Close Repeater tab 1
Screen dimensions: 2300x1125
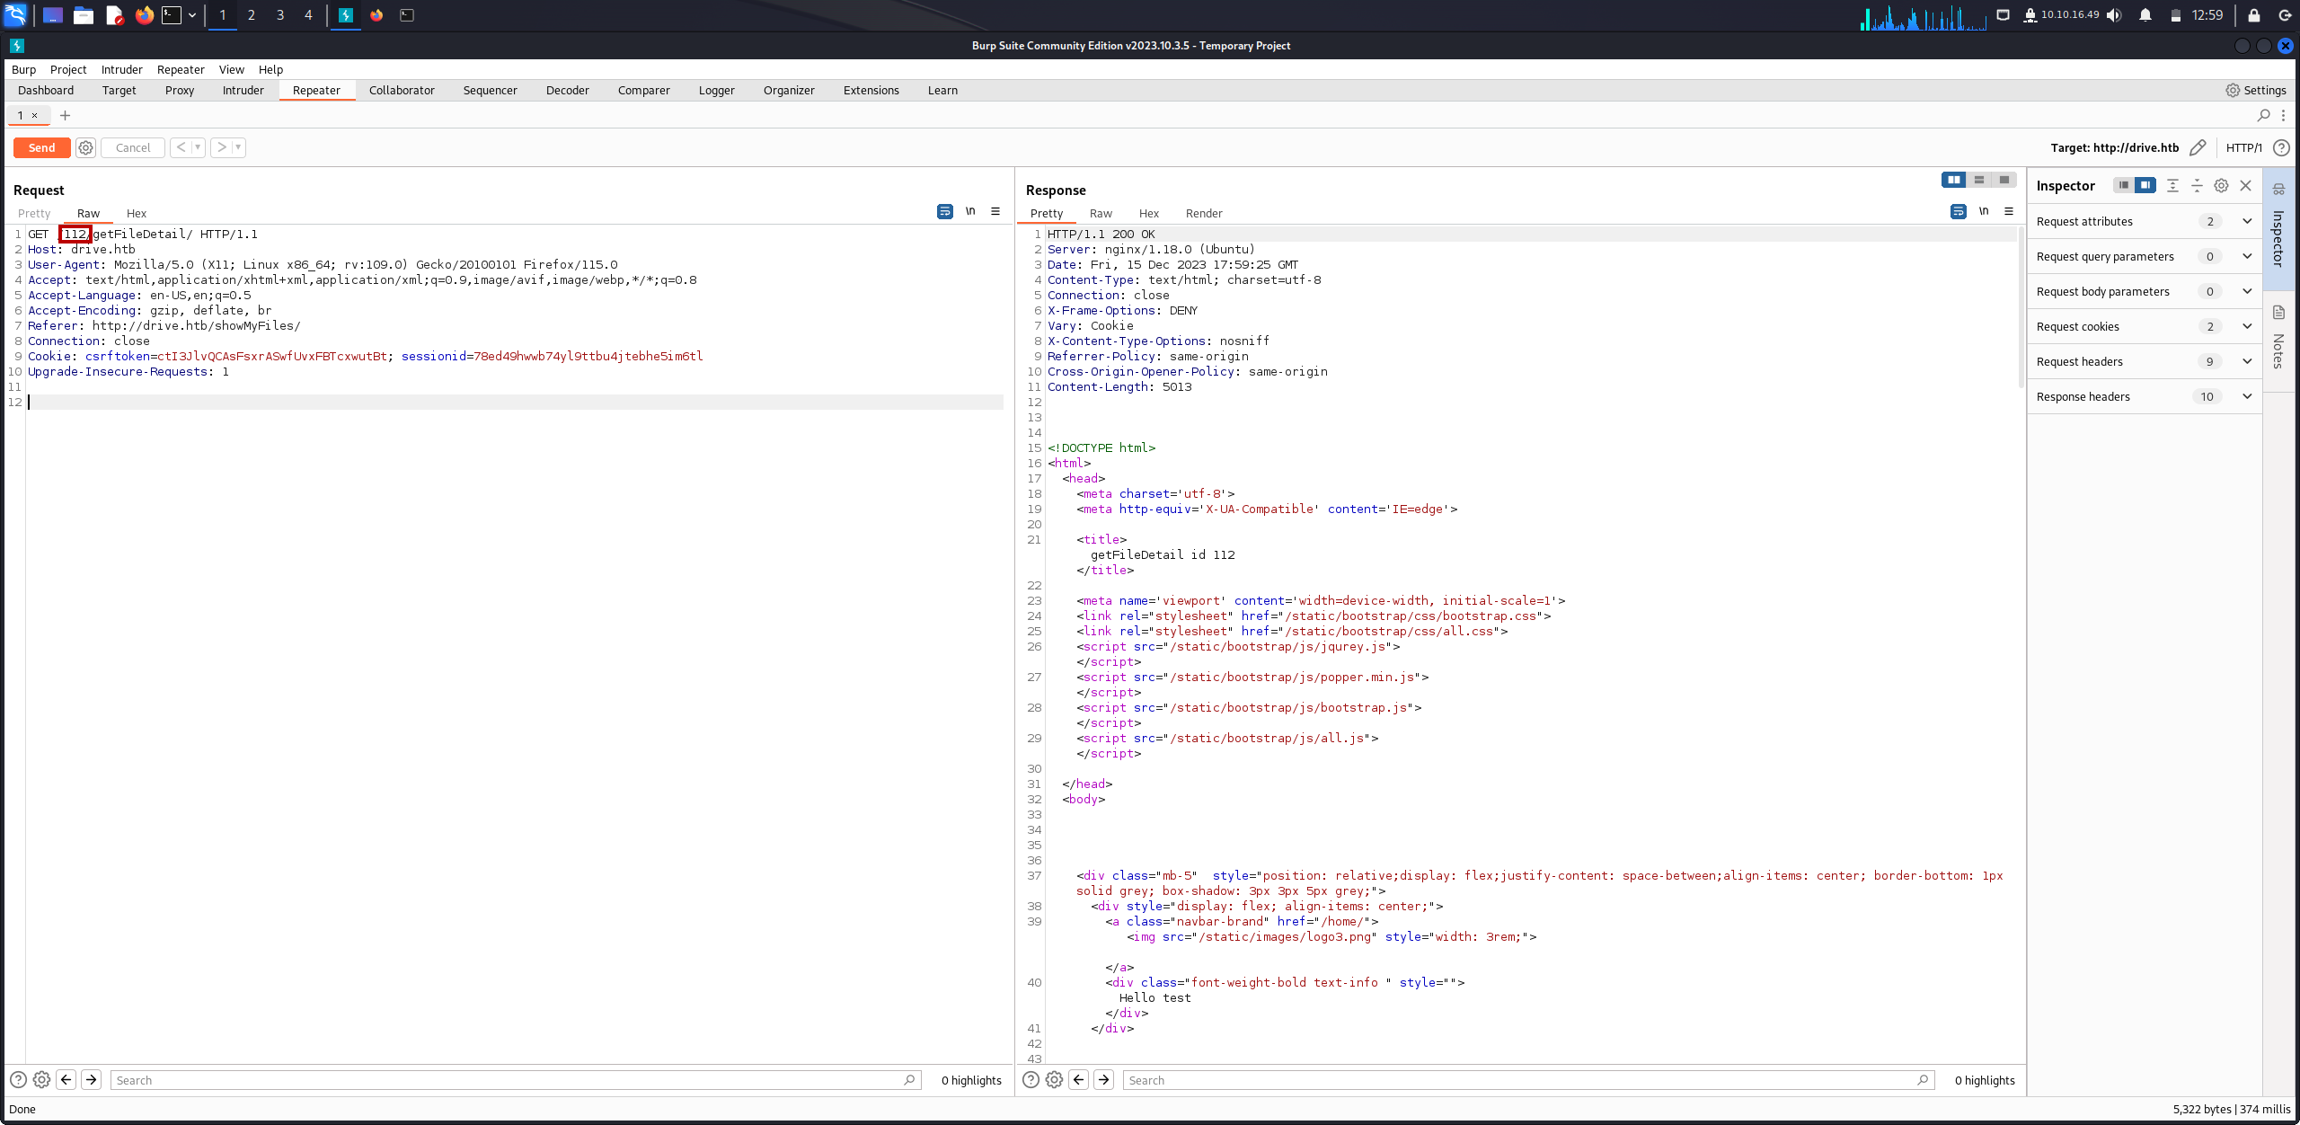coord(34,115)
